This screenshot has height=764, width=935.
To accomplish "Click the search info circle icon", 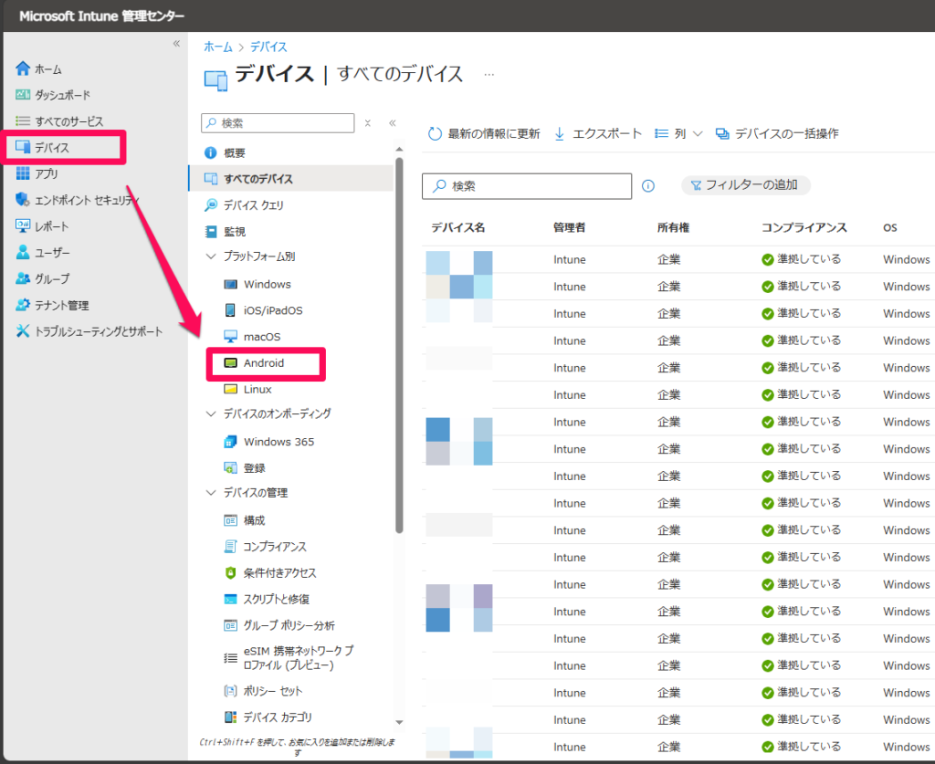I will (648, 186).
